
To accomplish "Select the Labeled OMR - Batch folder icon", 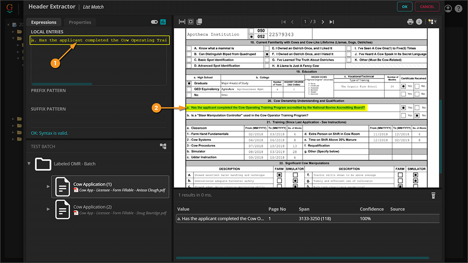I will pyautogui.click(x=43, y=164).
